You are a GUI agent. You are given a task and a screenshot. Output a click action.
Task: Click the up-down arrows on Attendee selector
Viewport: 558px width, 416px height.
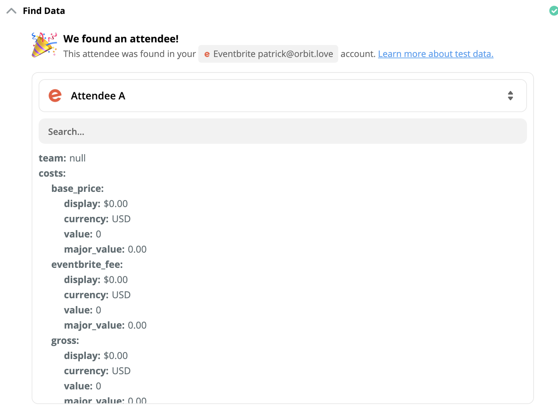point(510,96)
